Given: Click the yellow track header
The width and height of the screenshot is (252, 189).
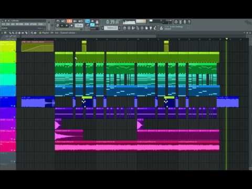Looking at the screenshot, I should pyautogui.click(x=8, y=46).
